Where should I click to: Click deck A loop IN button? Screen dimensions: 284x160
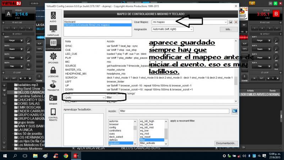6,78
